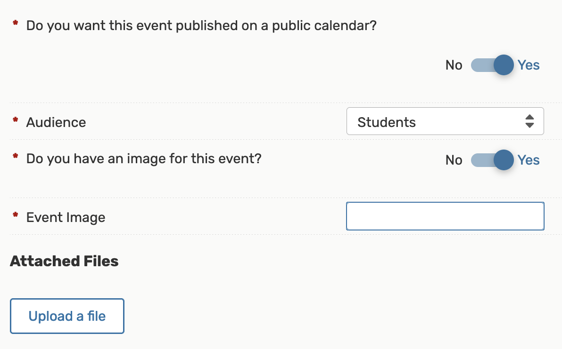
Task: Open the Audience dropdown showing Students
Action: (438, 122)
